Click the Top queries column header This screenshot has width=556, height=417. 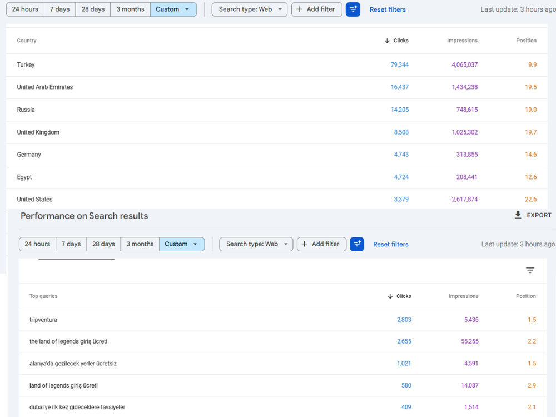pyautogui.click(x=43, y=296)
